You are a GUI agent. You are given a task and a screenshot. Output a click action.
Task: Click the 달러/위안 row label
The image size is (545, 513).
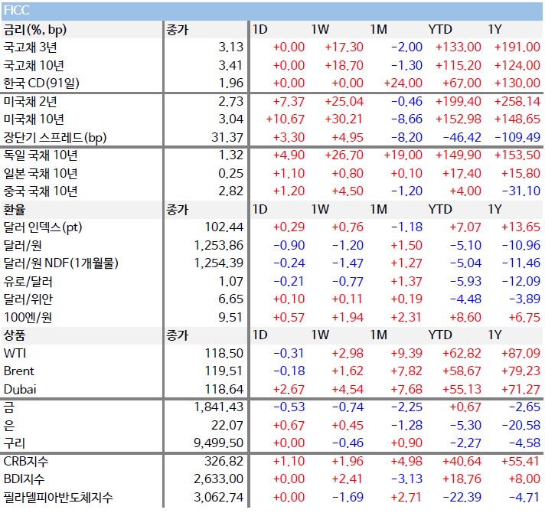pyautogui.click(x=28, y=299)
